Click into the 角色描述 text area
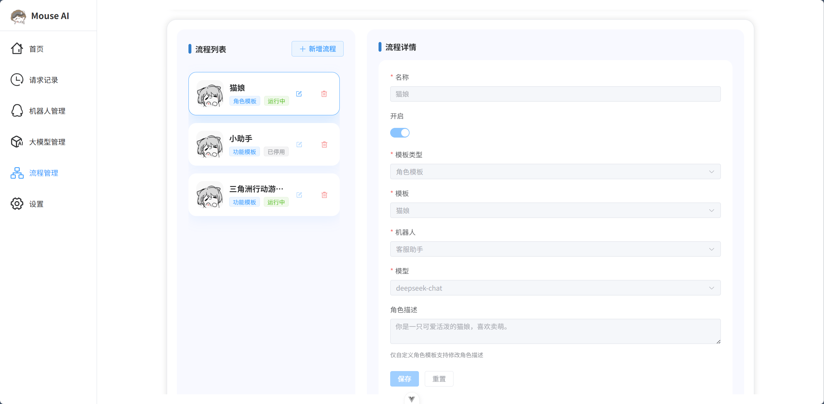This screenshot has height=404, width=824. (x=555, y=331)
